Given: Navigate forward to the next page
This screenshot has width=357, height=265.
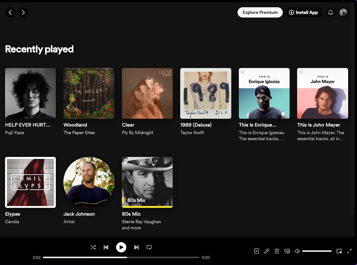Looking at the screenshot, I should pyautogui.click(x=23, y=12).
